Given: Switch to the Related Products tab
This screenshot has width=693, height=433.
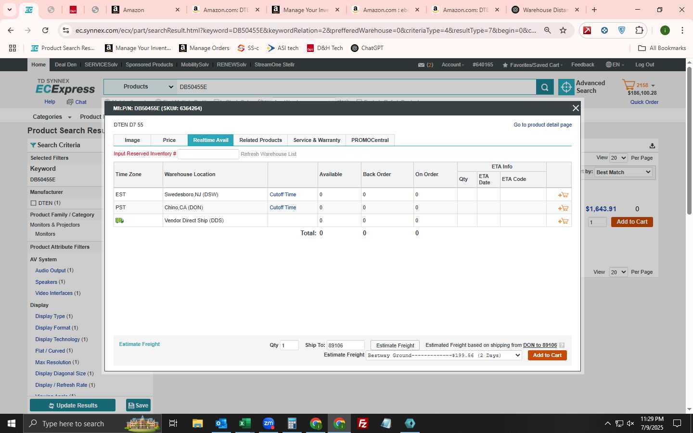Looking at the screenshot, I should pyautogui.click(x=260, y=140).
